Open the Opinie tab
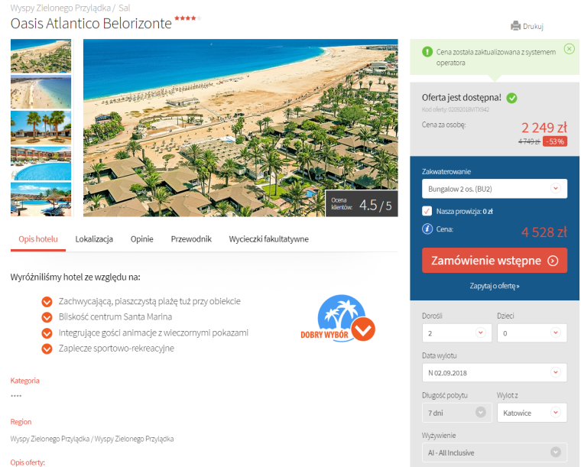Screen dimensions: 581x467 click(141, 239)
